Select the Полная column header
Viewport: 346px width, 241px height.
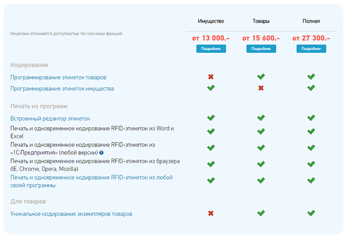tap(311, 21)
